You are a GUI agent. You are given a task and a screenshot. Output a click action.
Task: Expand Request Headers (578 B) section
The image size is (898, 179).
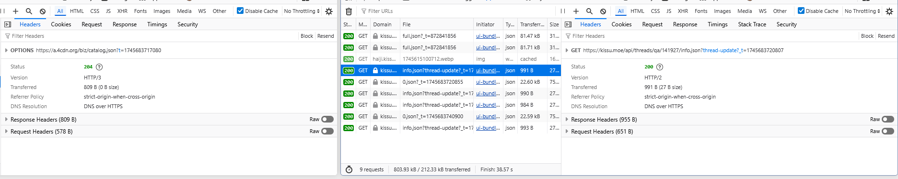point(6,132)
